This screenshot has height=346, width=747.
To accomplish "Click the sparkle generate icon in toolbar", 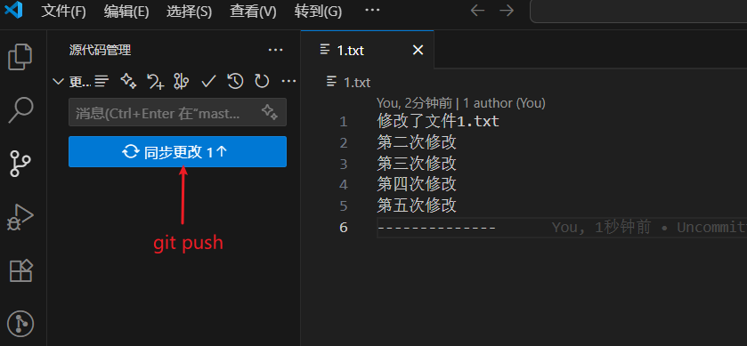I will click(128, 82).
